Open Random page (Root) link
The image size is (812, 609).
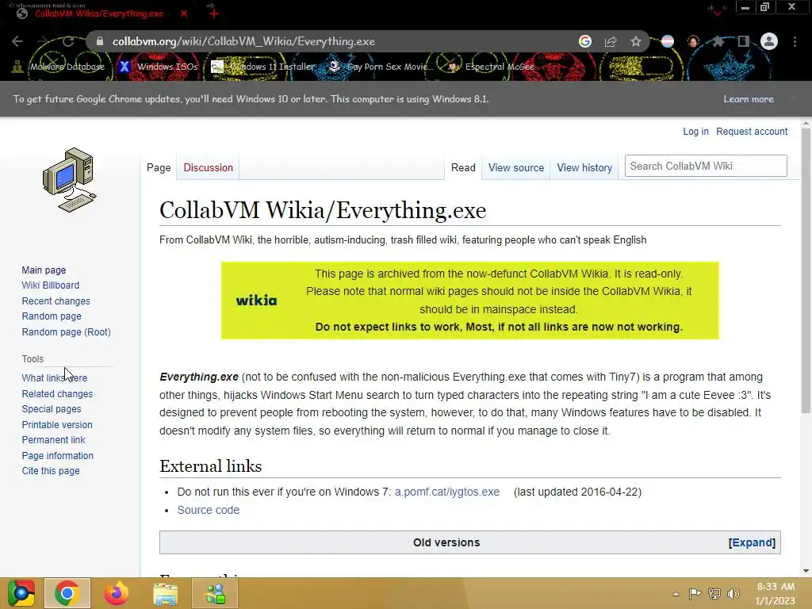pyautogui.click(x=67, y=332)
